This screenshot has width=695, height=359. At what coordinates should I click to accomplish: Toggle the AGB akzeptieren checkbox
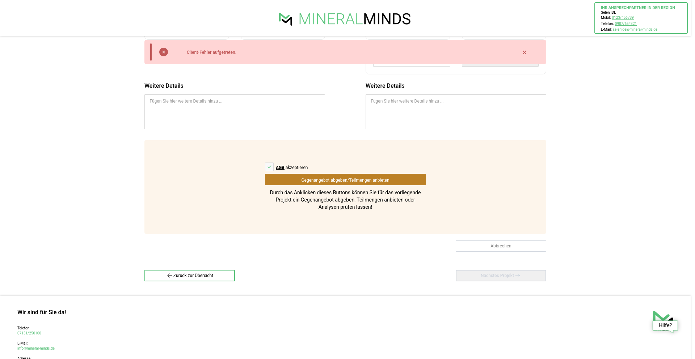tap(269, 167)
